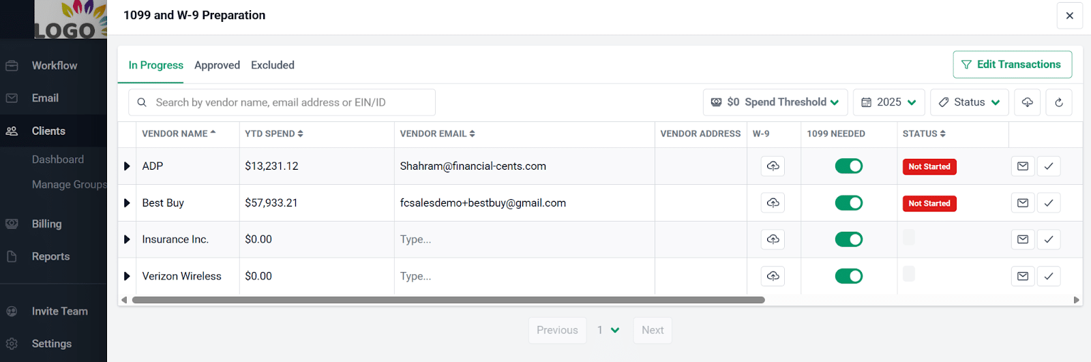Click the Verizon Wireless email Type... field

coord(524,276)
